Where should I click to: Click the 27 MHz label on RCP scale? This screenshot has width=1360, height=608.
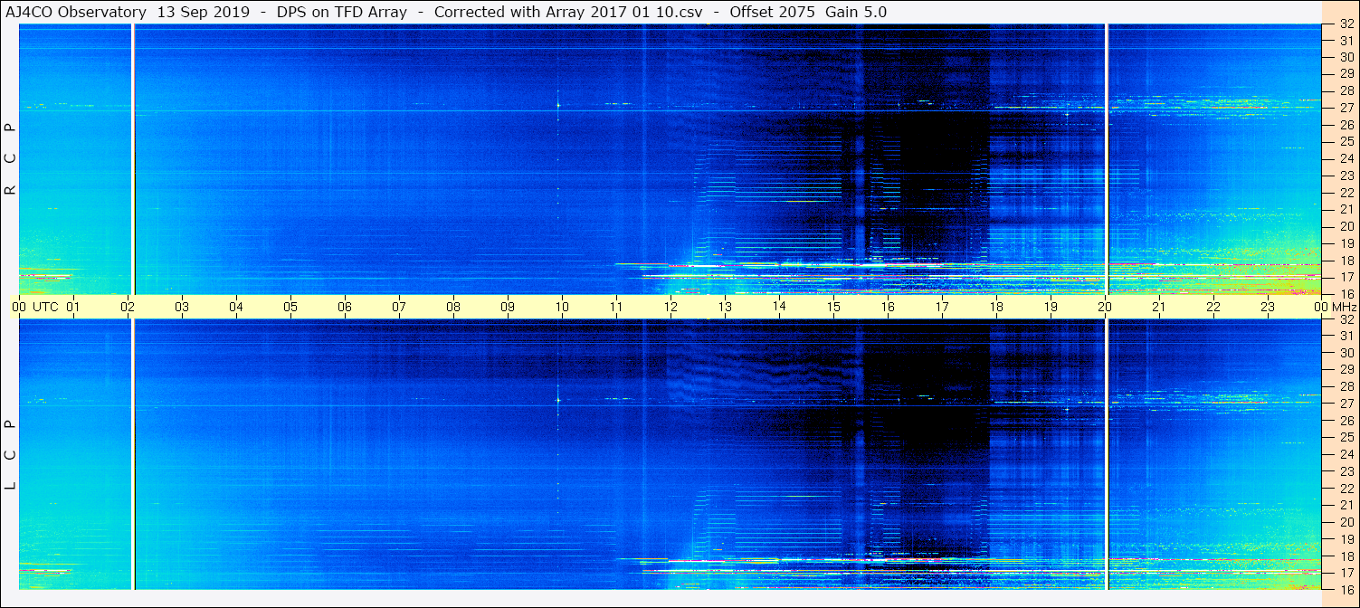pyautogui.click(x=1346, y=108)
